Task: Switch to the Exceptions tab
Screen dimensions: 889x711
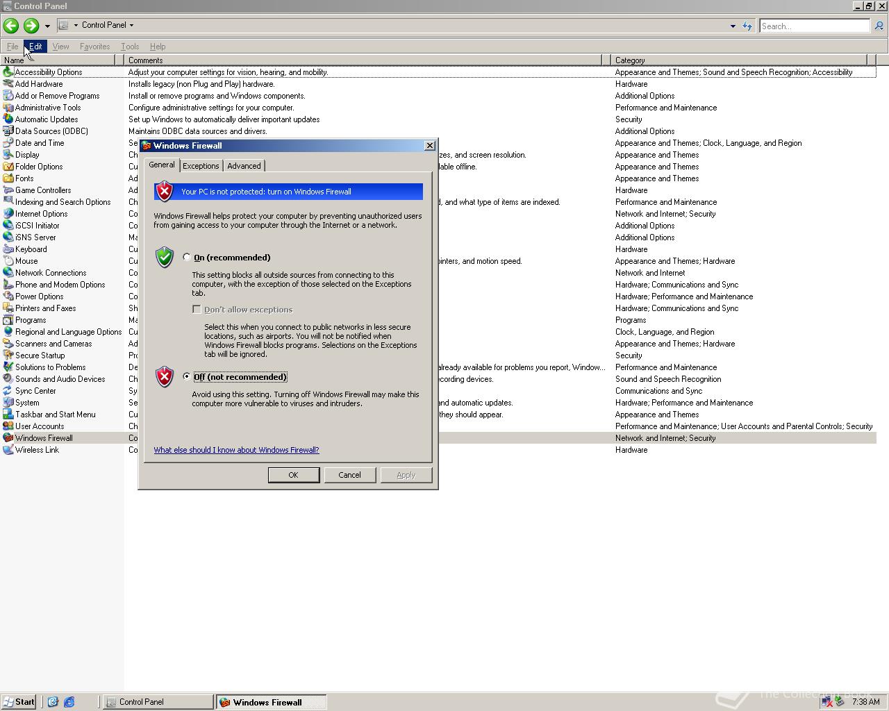Action: click(x=201, y=166)
